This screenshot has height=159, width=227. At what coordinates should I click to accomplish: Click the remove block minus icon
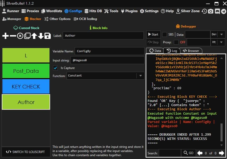tap(13, 36)
